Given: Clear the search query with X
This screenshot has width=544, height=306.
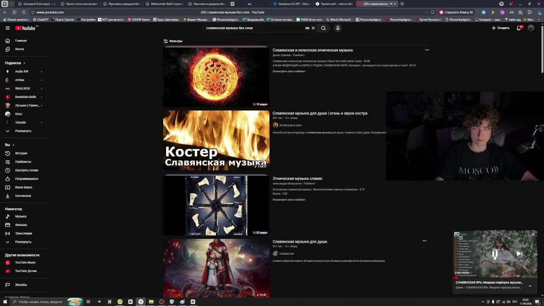Looking at the screenshot, I should [x=313, y=28].
